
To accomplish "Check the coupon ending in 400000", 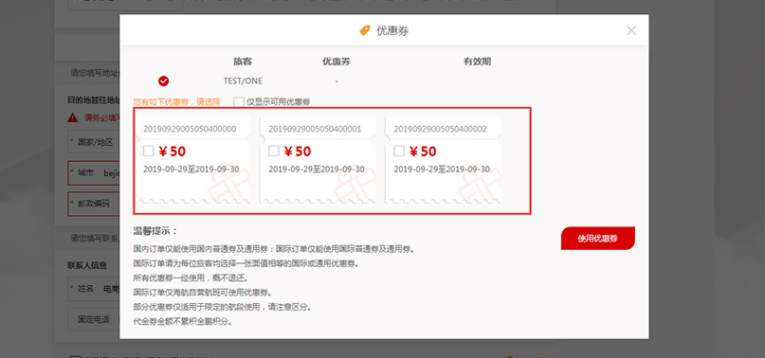I will coord(148,152).
